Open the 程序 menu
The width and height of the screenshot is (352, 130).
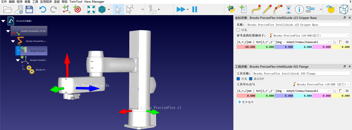pyautogui.click(x=19, y=2)
